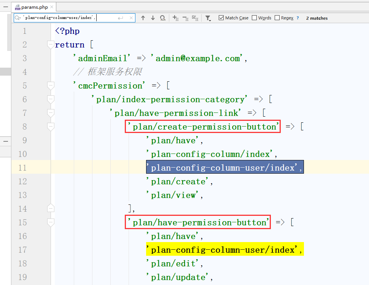Open search history magnifier dropdown
Screen dimensions: 369x285
[18, 18]
